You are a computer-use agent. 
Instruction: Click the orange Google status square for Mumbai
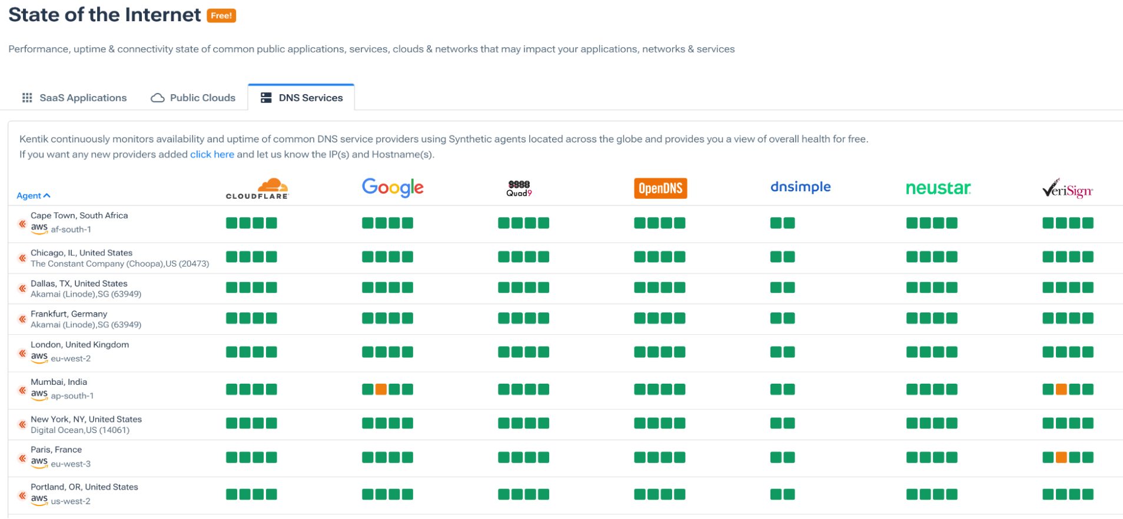[381, 389]
